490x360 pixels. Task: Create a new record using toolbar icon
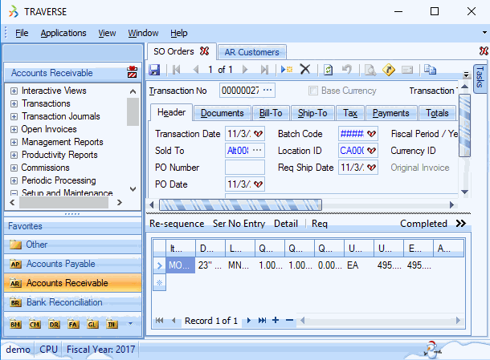(x=287, y=69)
